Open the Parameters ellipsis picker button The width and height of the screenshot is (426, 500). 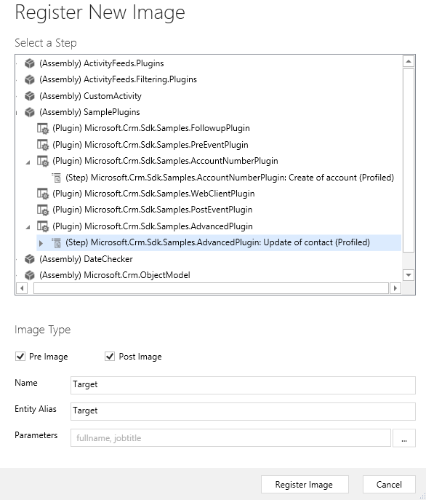(x=404, y=438)
